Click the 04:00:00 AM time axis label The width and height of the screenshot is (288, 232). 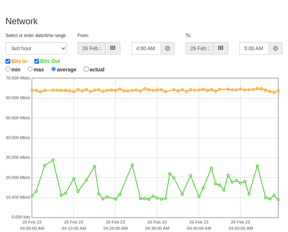[32, 229]
